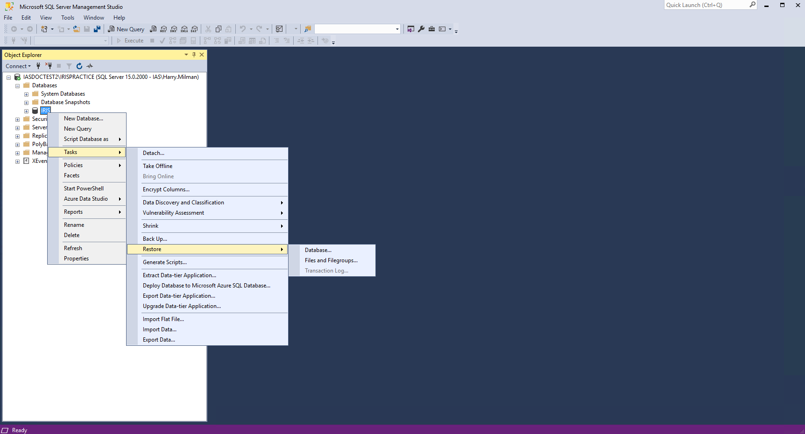Image resolution: width=805 pixels, height=434 pixels.
Task: Click the server icon of IASDOCTEST2\IRISPRACTICE
Action: tap(17, 77)
